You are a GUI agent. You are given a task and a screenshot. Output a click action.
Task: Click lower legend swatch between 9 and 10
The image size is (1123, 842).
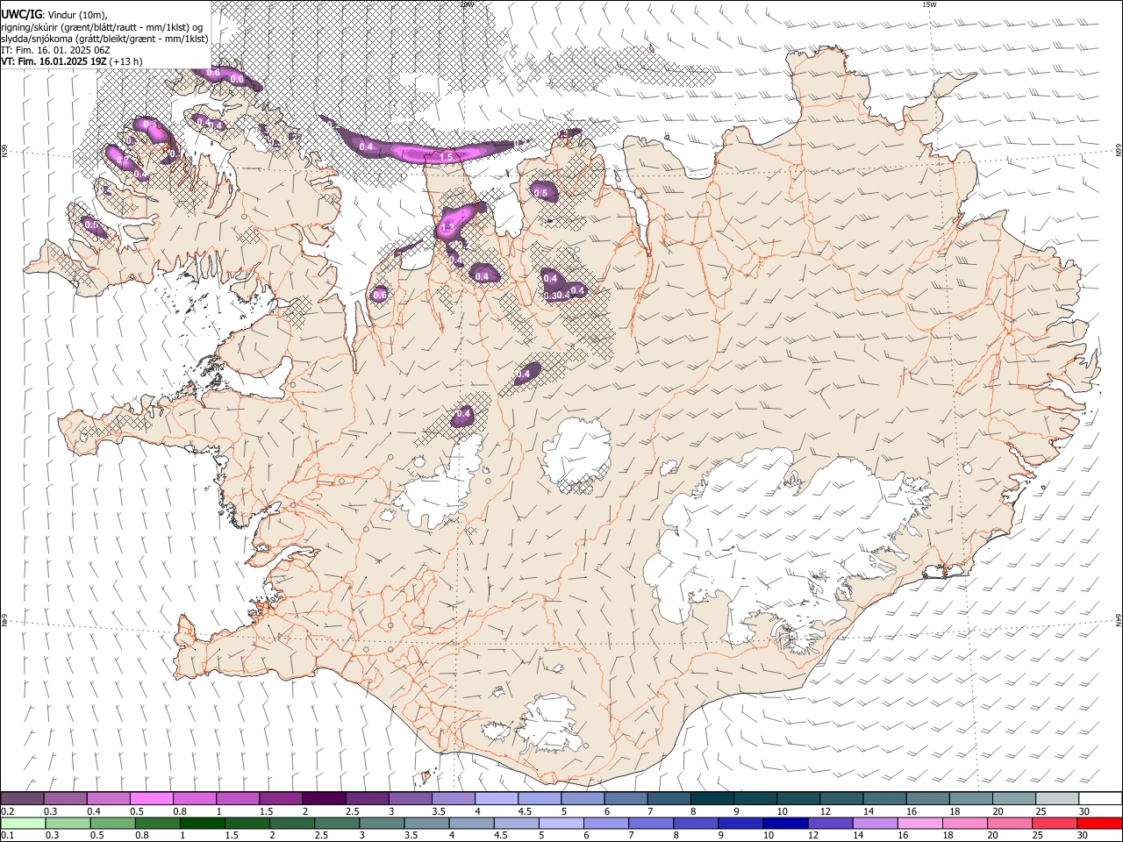click(741, 823)
